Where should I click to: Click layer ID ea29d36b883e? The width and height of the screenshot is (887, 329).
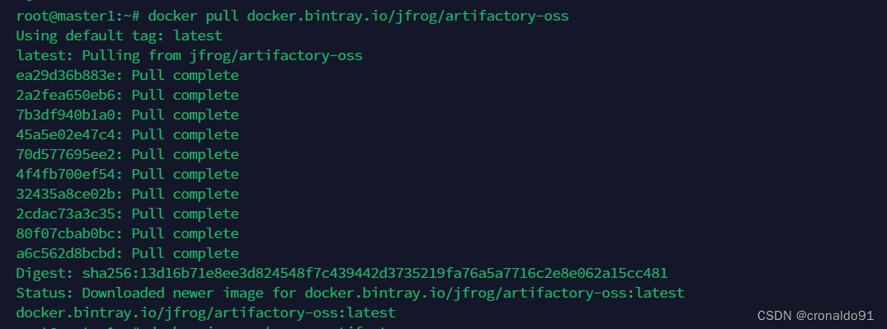click(69, 75)
